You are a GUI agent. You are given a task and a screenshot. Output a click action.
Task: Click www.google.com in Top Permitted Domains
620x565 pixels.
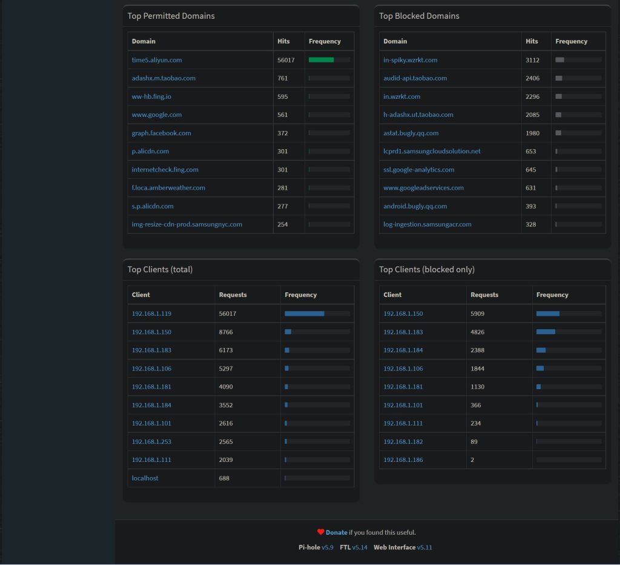tap(157, 115)
